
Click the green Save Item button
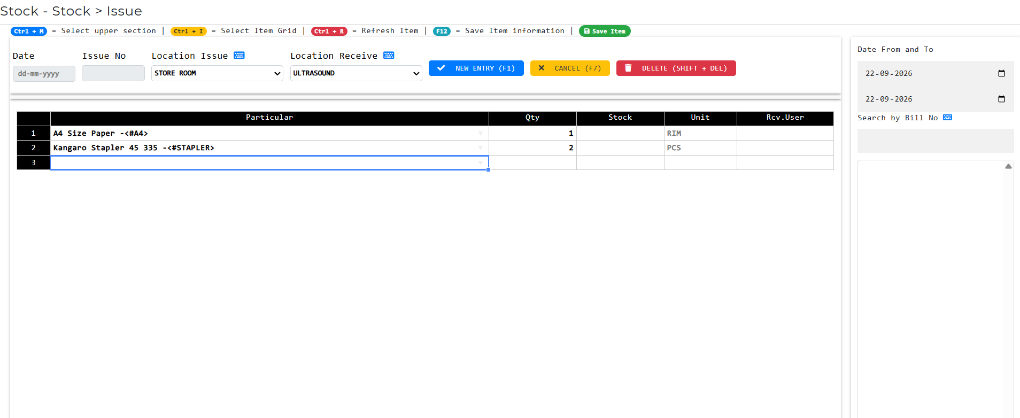[x=605, y=31]
